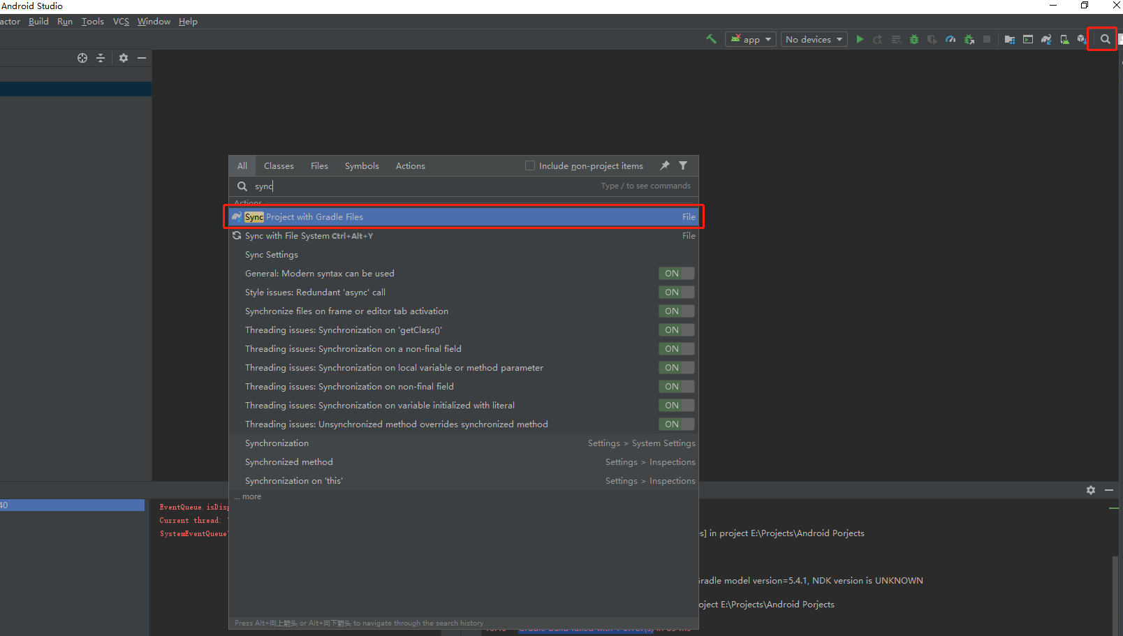Select 'Sync Settings' result

coord(464,255)
